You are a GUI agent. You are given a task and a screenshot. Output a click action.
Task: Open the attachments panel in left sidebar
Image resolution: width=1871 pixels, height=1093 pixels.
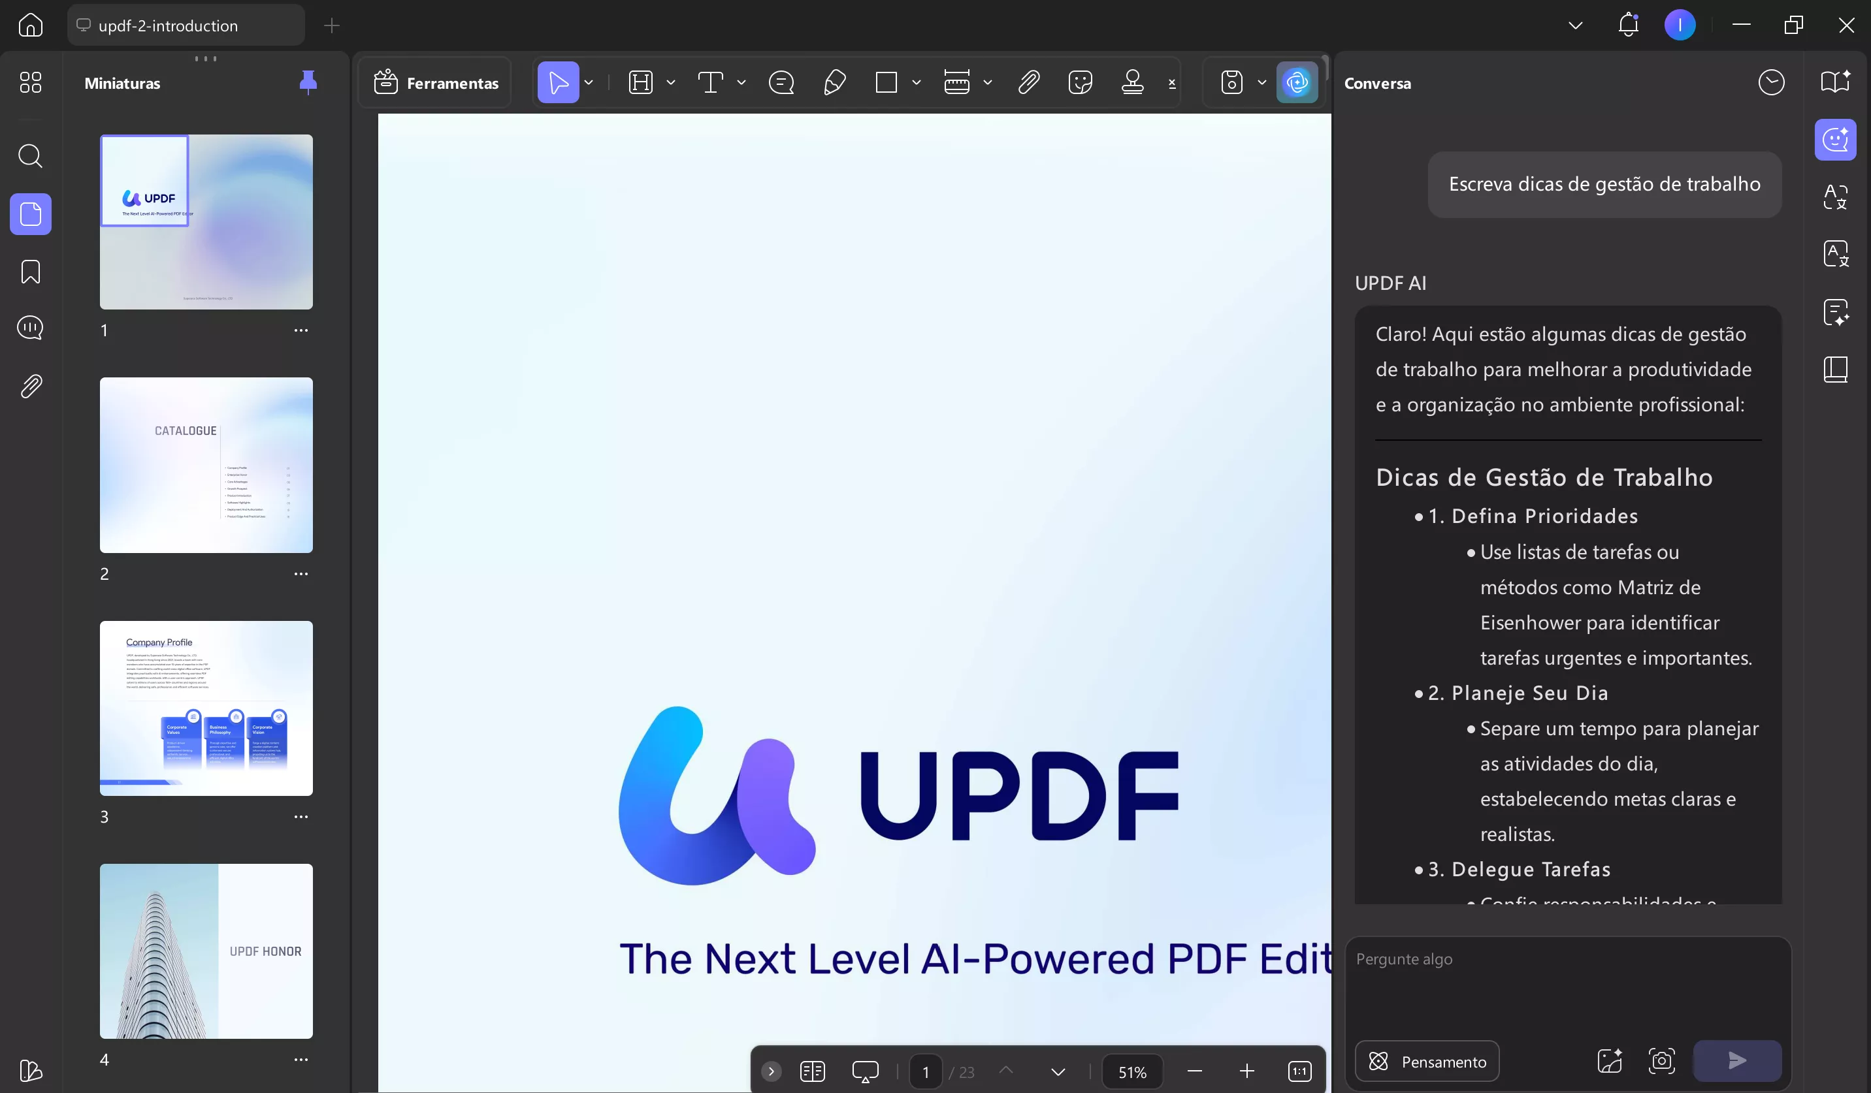pyautogui.click(x=31, y=386)
